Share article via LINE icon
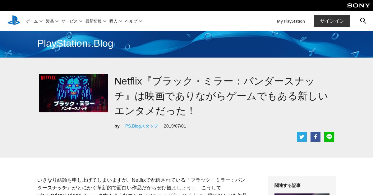The width and height of the screenshot is (373, 195). pyautogui.click(x=329, y=137)
